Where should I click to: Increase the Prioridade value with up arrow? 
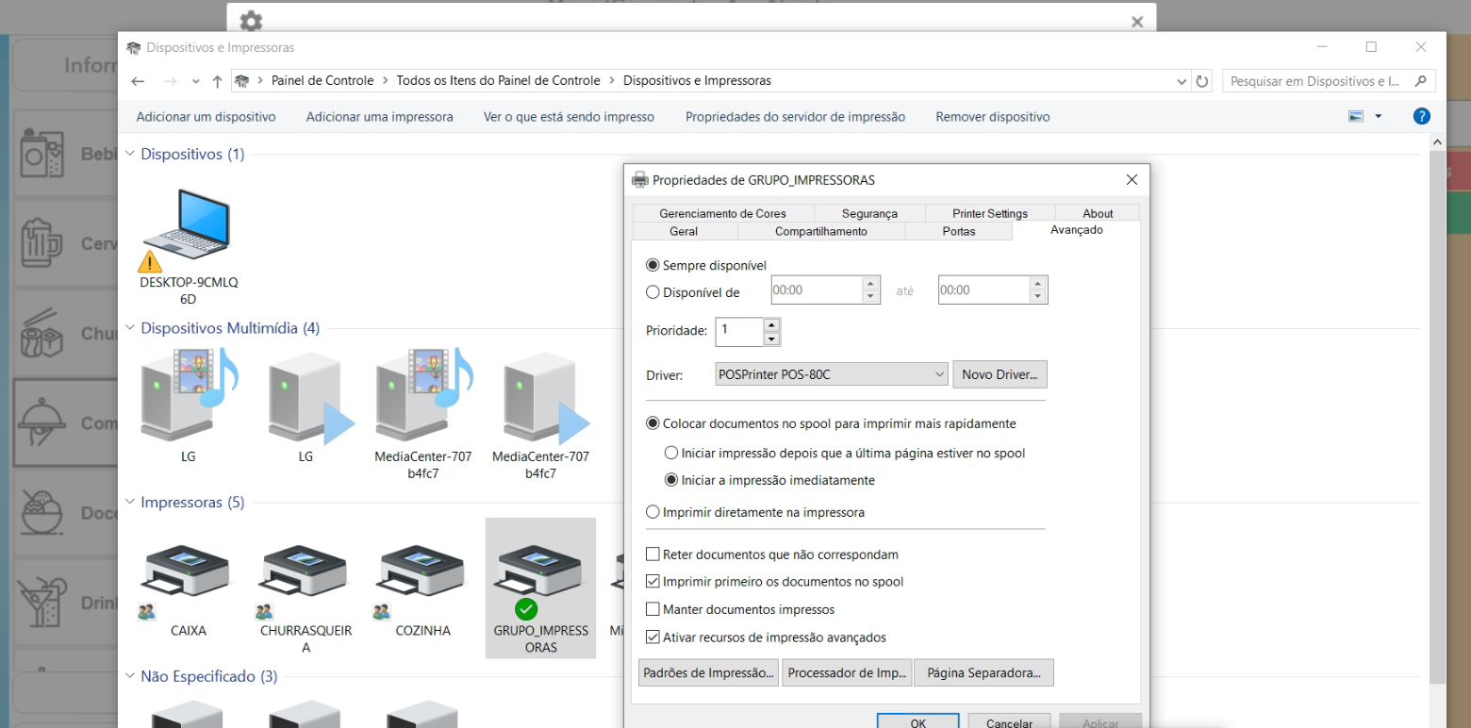tap(771, 324)
